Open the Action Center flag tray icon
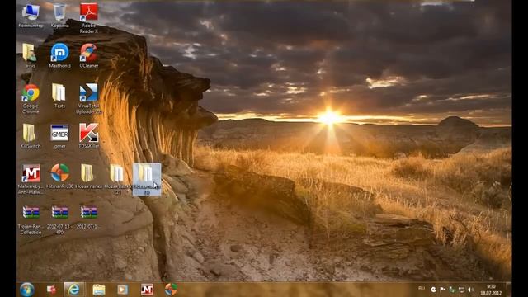Viewport: 528px width, 297px height. [x=443, y=290]
